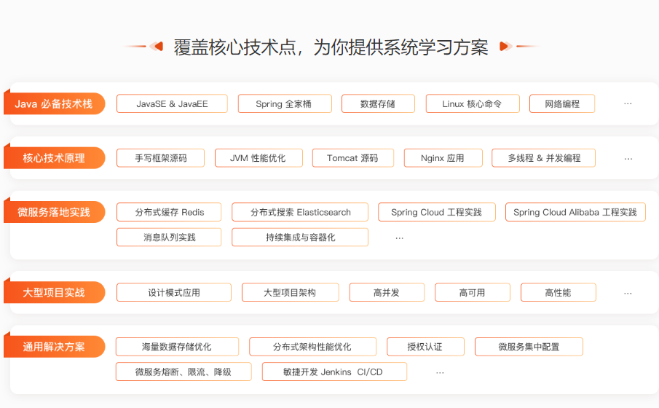This screenshot has height=408, width=659.
Task: Select the Spring 全家桶 tag
Action: (284, 103)
